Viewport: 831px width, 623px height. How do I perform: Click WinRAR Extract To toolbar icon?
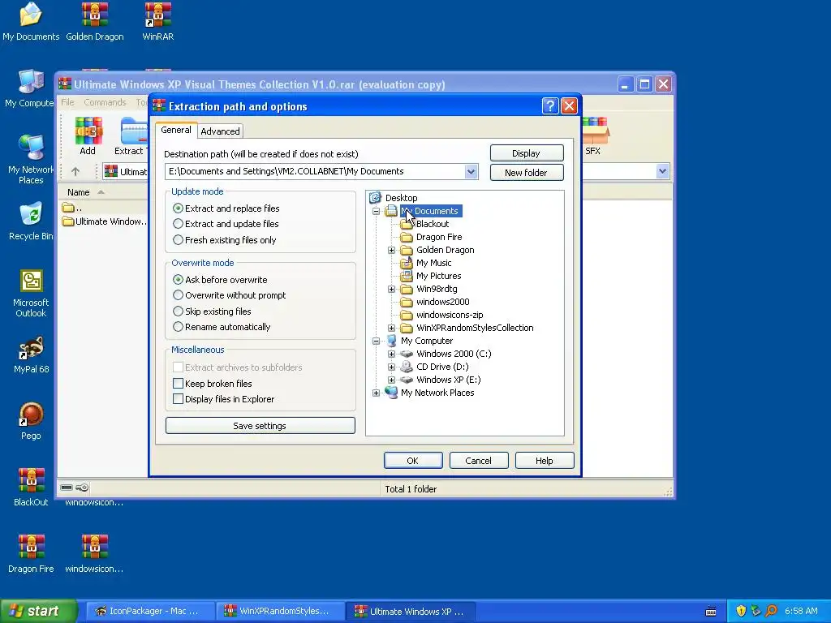point(131,136)
